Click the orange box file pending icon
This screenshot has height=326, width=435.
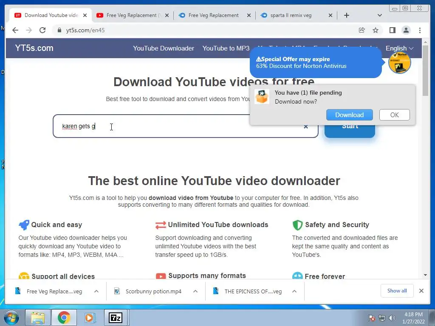coord(262,97)
